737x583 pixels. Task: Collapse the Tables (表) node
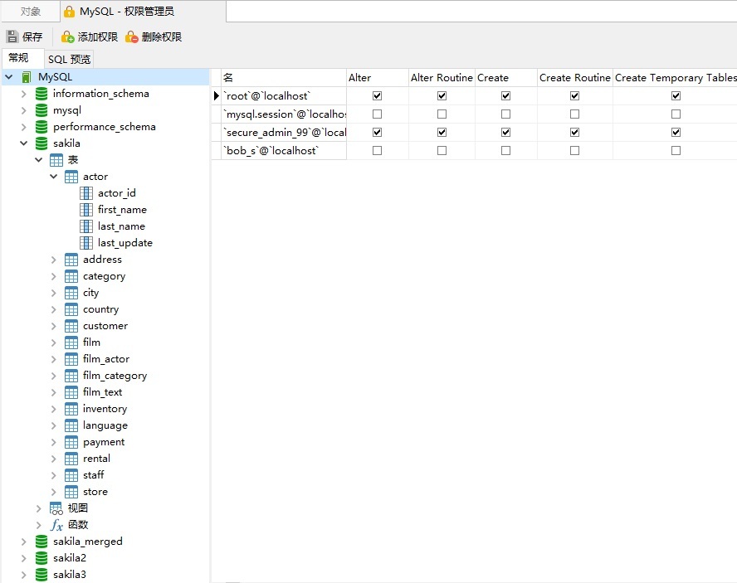pos(38,160)
